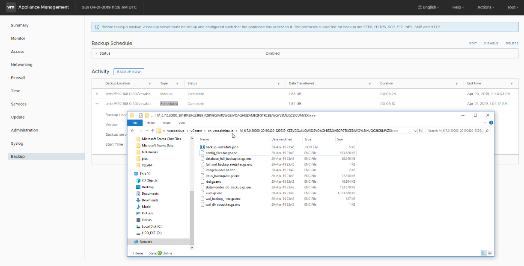Click the Explorer up-one-level arrow

point(153,131)
